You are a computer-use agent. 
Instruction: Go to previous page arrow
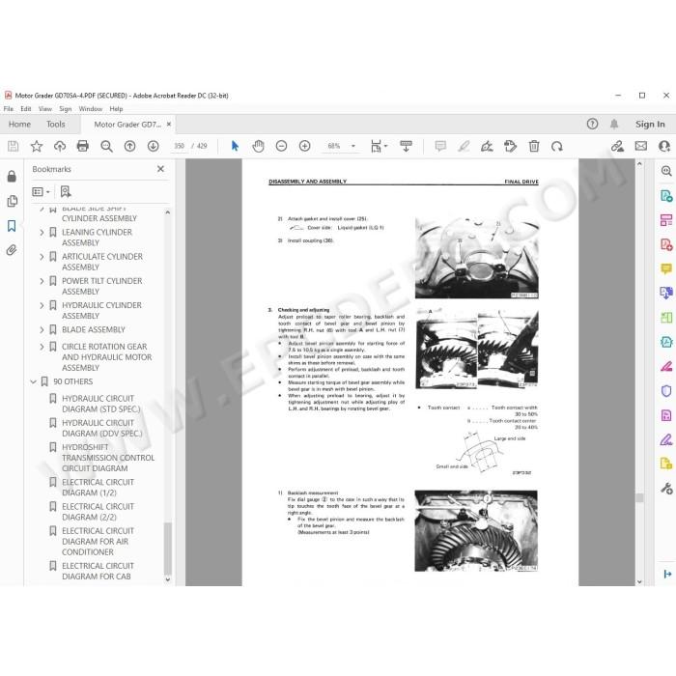pos(129,146)
